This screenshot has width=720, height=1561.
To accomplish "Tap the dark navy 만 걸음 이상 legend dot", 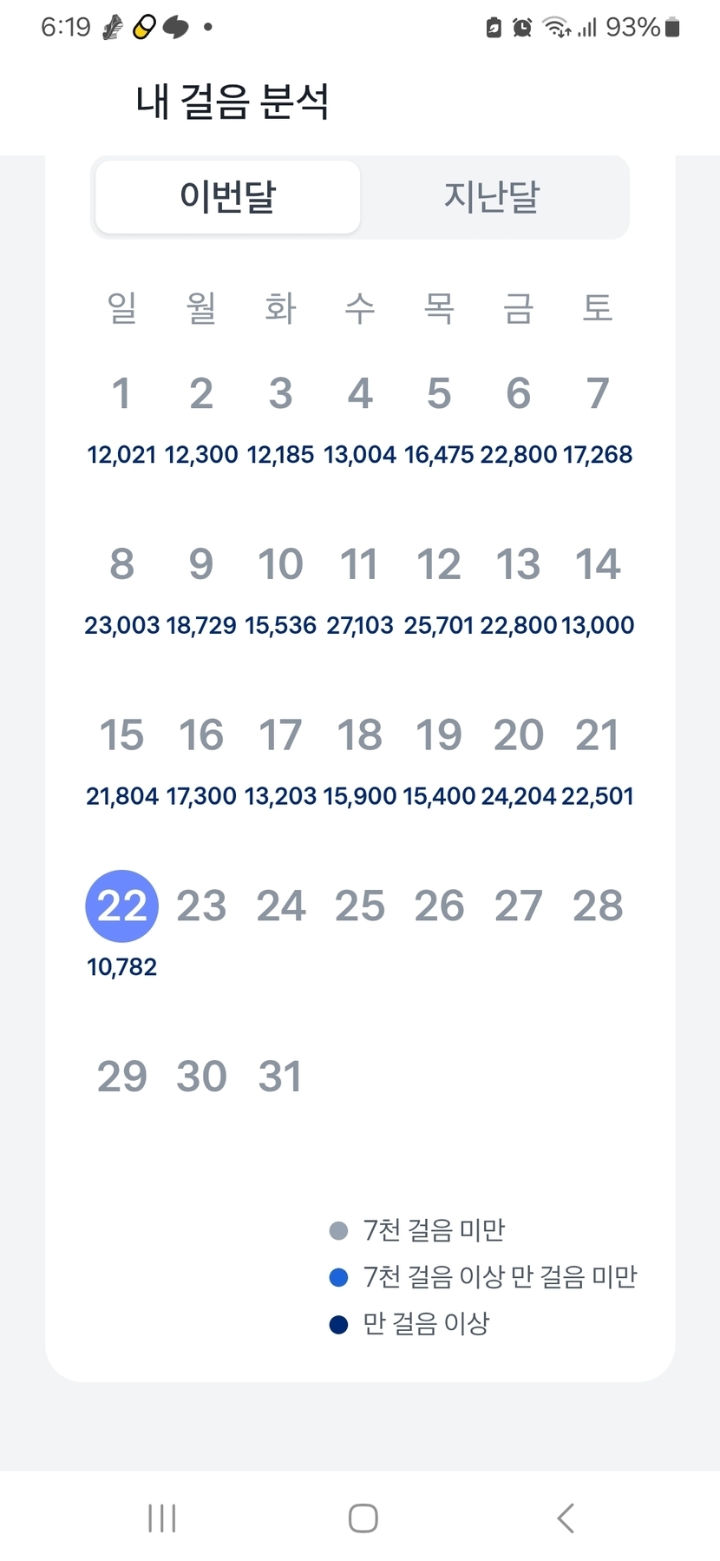I will coord(339,1324).
